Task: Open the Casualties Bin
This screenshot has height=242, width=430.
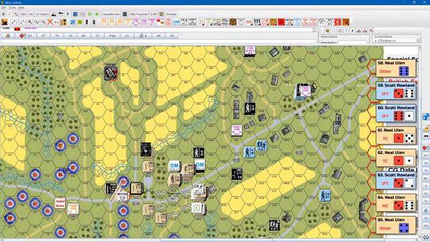Action: 110,14
